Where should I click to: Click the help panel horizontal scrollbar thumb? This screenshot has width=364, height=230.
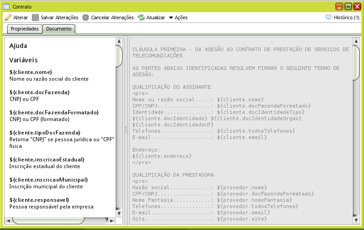pyautogui.click(x=48, y=220)
